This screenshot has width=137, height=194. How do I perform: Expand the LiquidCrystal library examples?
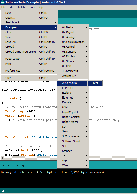click(73, 112)
